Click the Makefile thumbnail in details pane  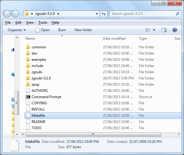point(14,145)
